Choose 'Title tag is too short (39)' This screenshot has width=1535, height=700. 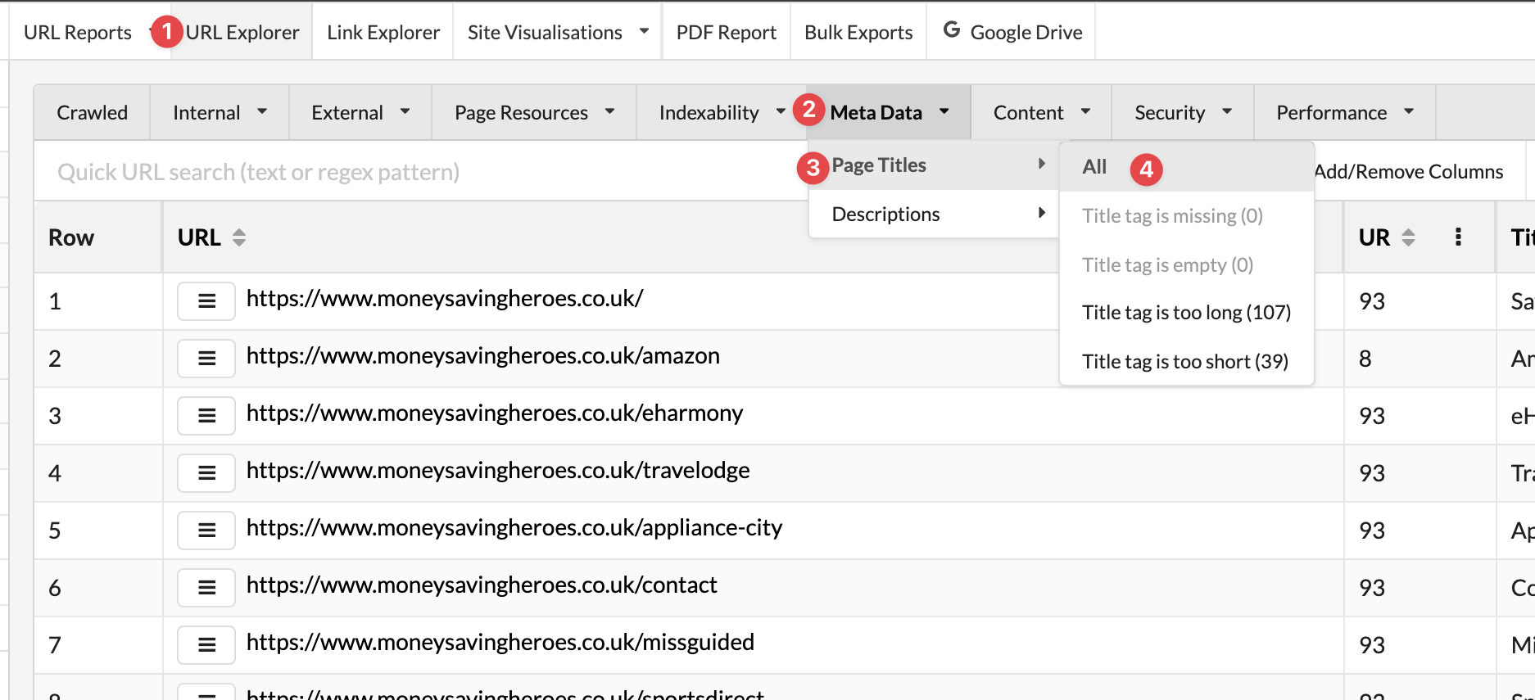point(1184,362)
